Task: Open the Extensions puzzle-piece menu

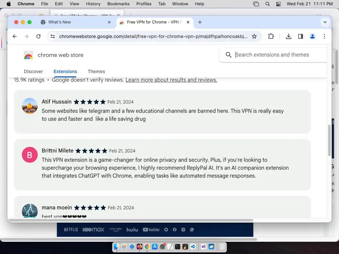Action: point(271,36)
